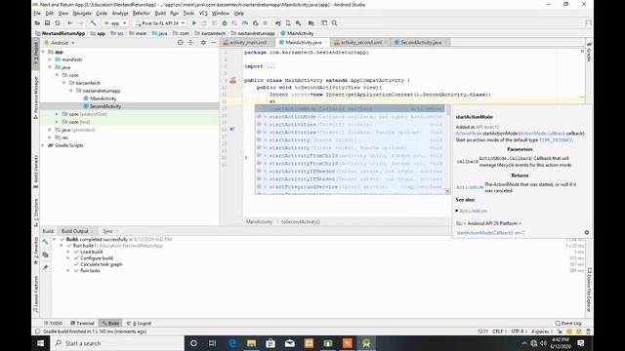625x351 pixels.
Task: Open File Explorer from the Windows taskbar
Action: tap(251, 343)
